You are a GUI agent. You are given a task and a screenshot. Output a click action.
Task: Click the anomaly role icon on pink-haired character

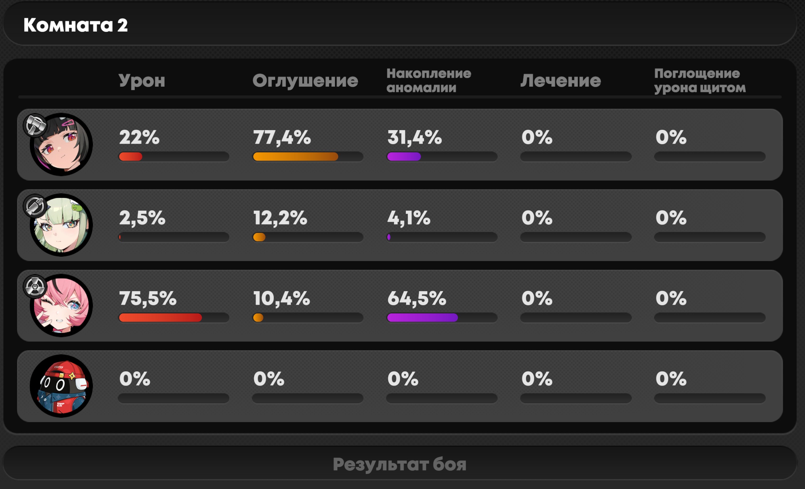pos(35,286)
